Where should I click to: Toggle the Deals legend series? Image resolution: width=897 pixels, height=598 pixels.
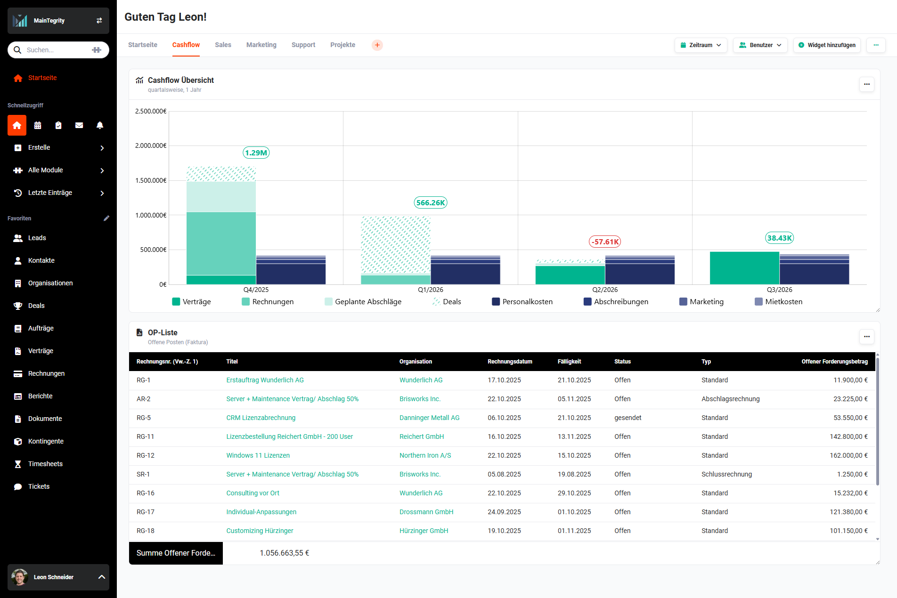pyautogui.click(x=447, y=302)
